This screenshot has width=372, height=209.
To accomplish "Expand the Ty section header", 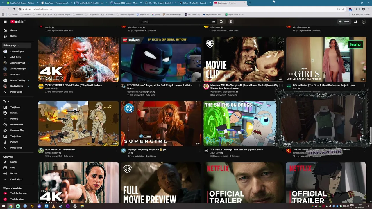I will (6, 101).
